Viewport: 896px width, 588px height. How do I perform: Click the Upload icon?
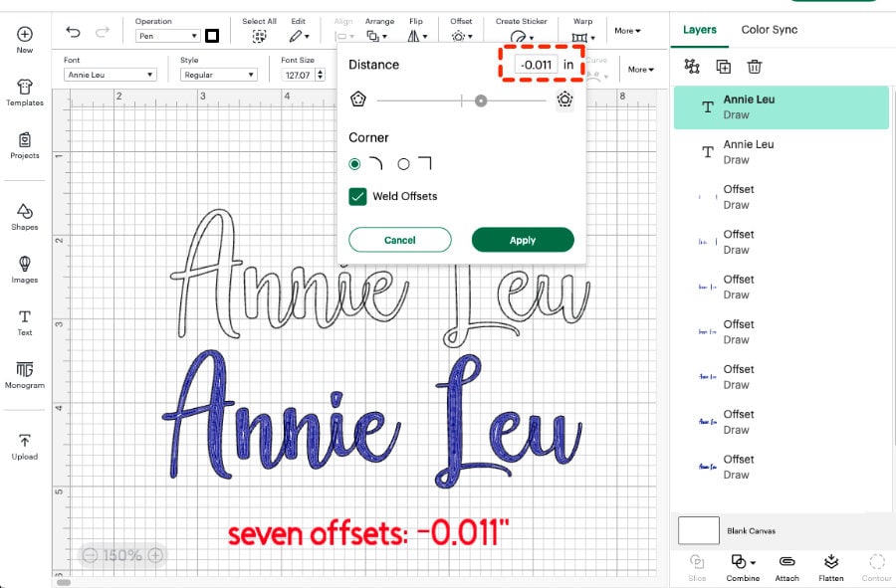tap(25, 440)
